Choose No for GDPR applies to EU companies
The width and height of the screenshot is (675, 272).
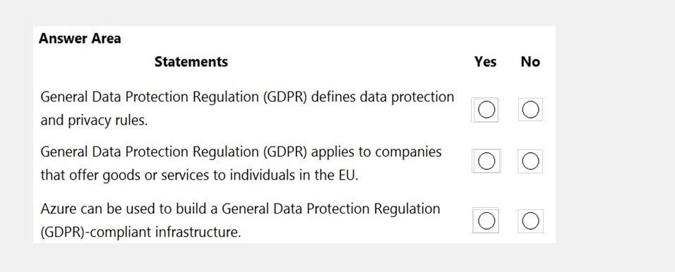pos(530,161)
